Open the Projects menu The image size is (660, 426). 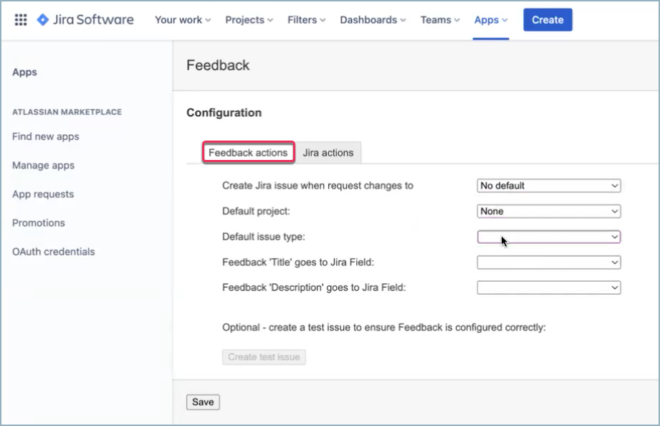[249, 20]
